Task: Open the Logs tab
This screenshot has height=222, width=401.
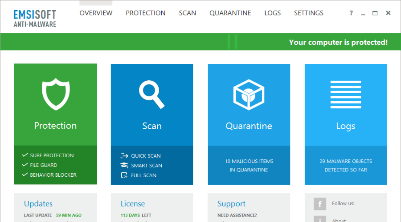Action: click(272, 13)
